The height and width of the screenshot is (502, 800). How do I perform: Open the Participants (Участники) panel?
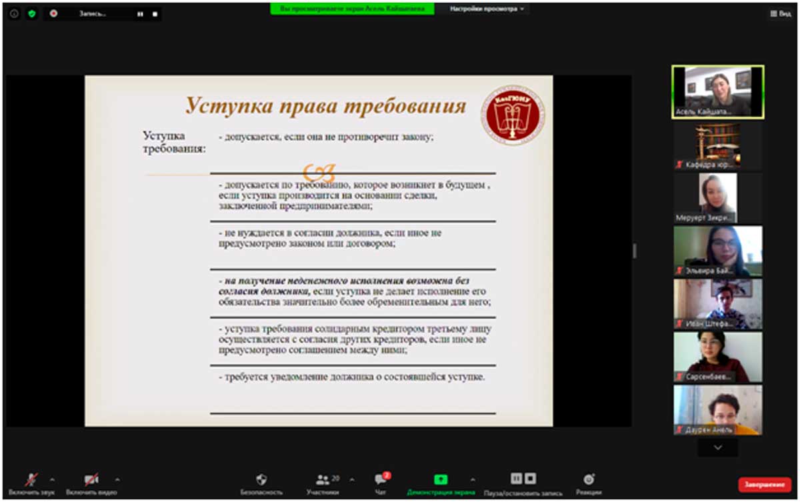pyautogui.click(x=324, y=479)
